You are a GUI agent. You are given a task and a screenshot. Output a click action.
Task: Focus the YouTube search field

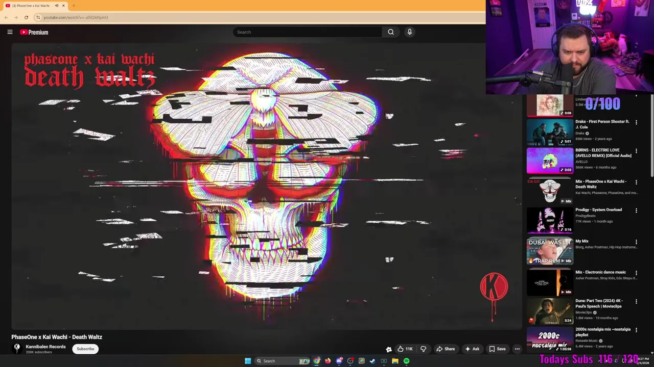[307, 32]
